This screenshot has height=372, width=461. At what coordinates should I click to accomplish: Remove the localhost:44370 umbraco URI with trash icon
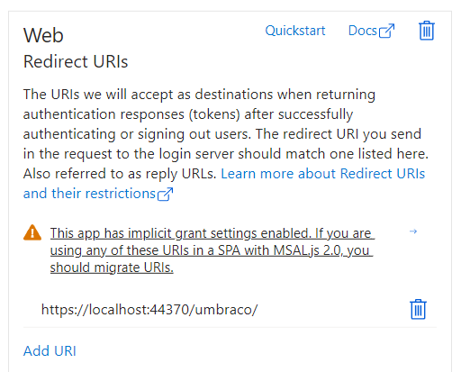pyautogui.click(x=418, y=309)
